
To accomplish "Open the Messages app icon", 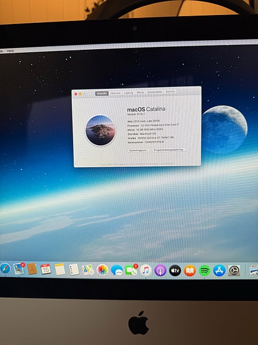I will (x=117, y=270).
